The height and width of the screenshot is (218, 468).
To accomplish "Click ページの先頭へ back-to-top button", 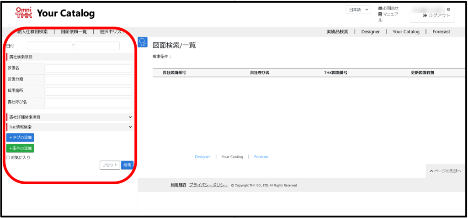I will click(x=446, y=171).
